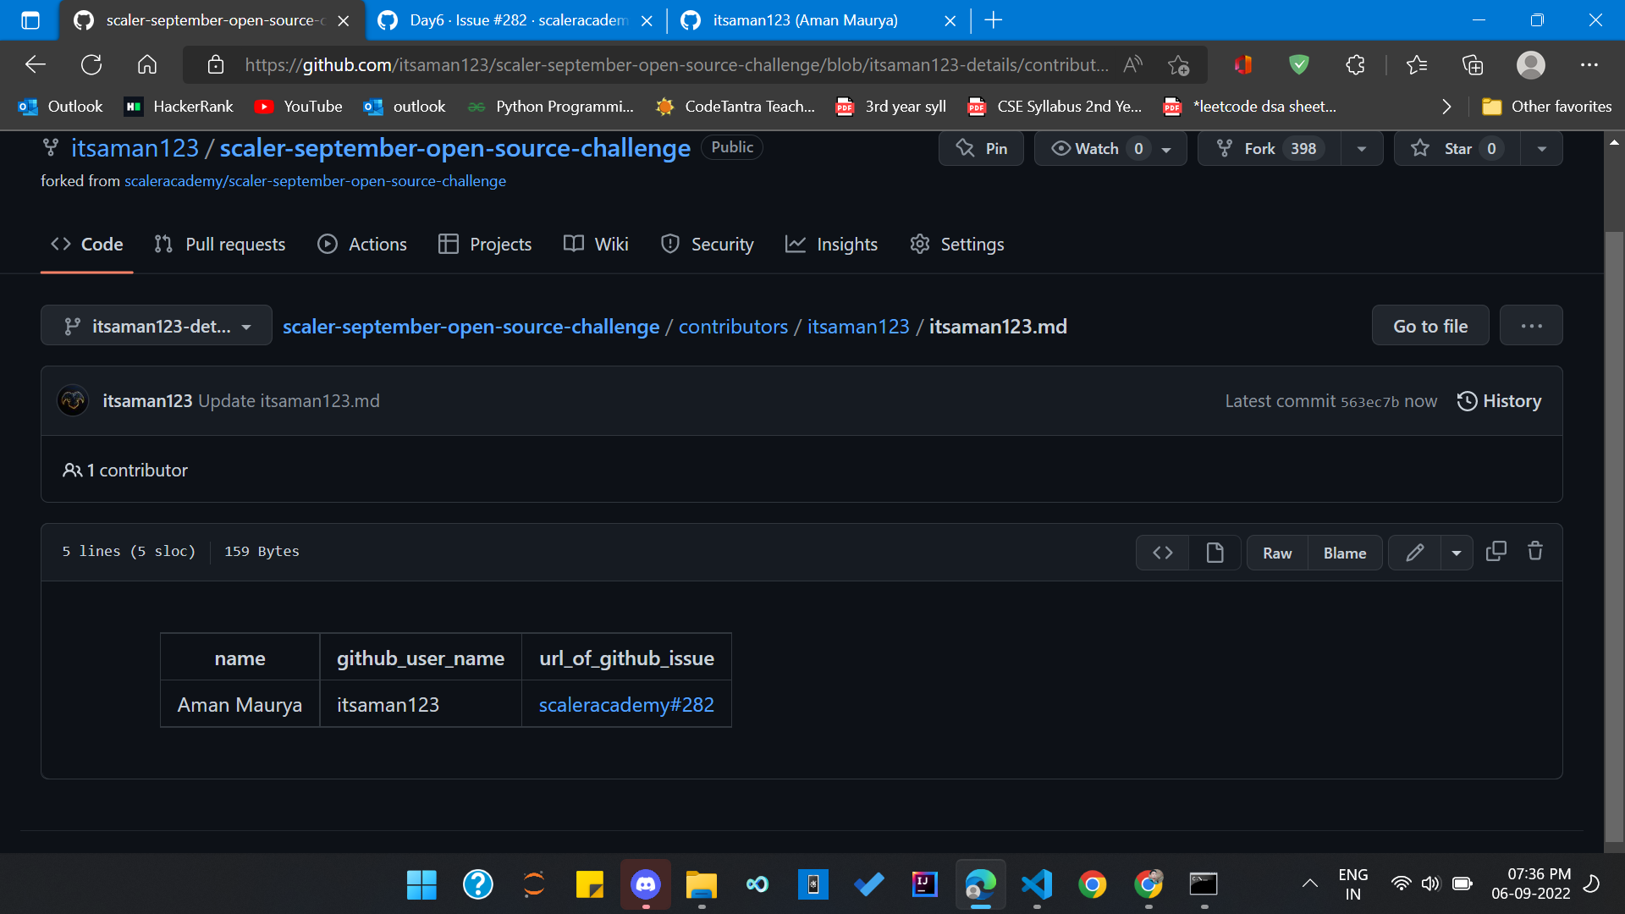Star the repository
The width and height of the screenshot is (1625, 914).
click(1454, 148)
